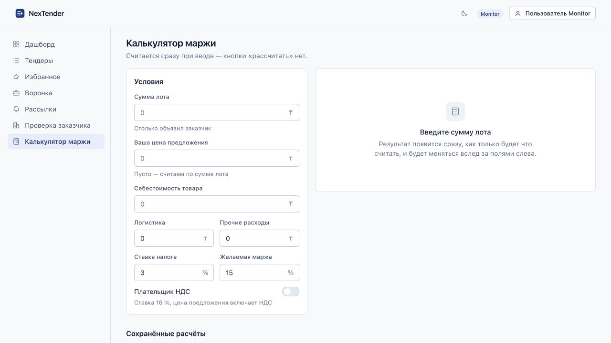Click the Дашборд grid icon
611x343 pixels.
pos(16,44)
